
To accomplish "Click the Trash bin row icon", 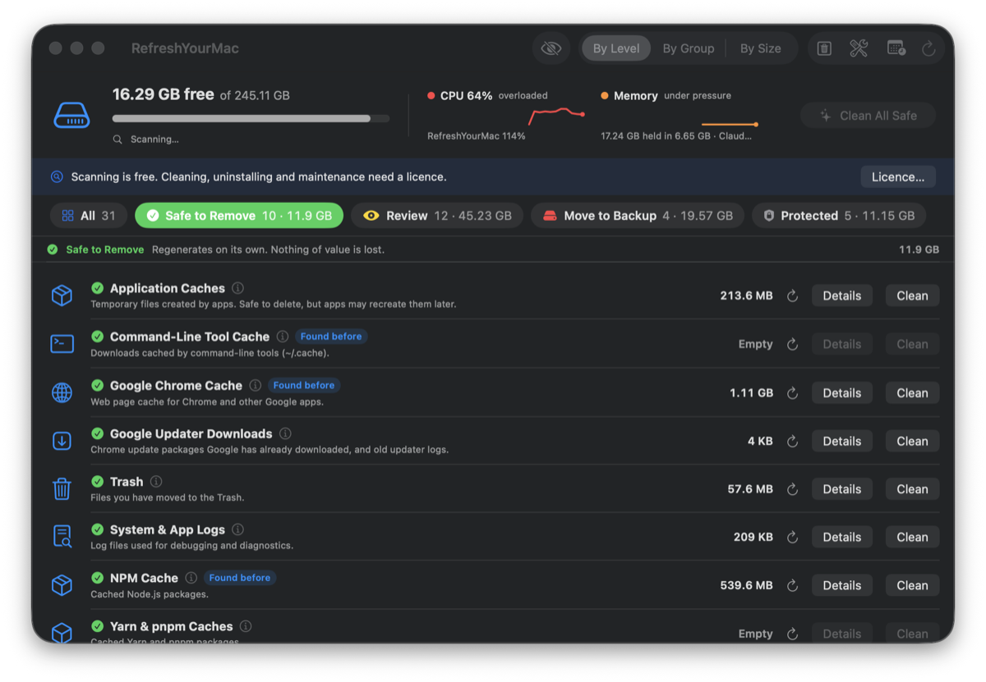I will (x=62, y=489).
